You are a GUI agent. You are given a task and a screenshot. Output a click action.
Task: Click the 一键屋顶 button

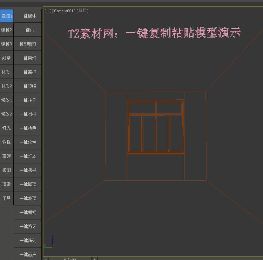(28, 184)
